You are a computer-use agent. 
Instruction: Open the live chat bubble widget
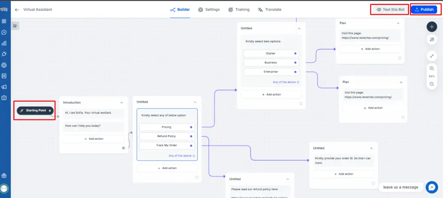[432, 187]
